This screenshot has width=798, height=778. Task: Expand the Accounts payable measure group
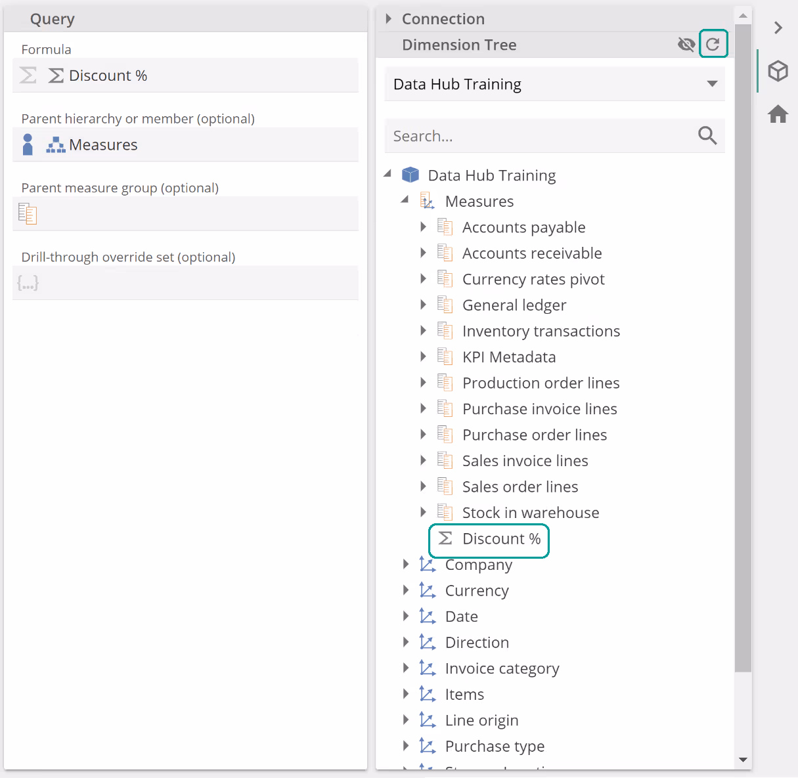pyautogui.click(x=423, y=227)
